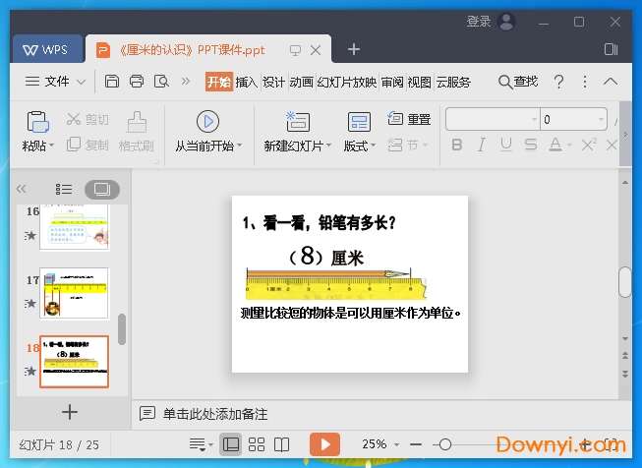Switch to the 云服务 tab
Image resolution: width=642 pixels, height=468 pixels.
click(x=453, y=82)
